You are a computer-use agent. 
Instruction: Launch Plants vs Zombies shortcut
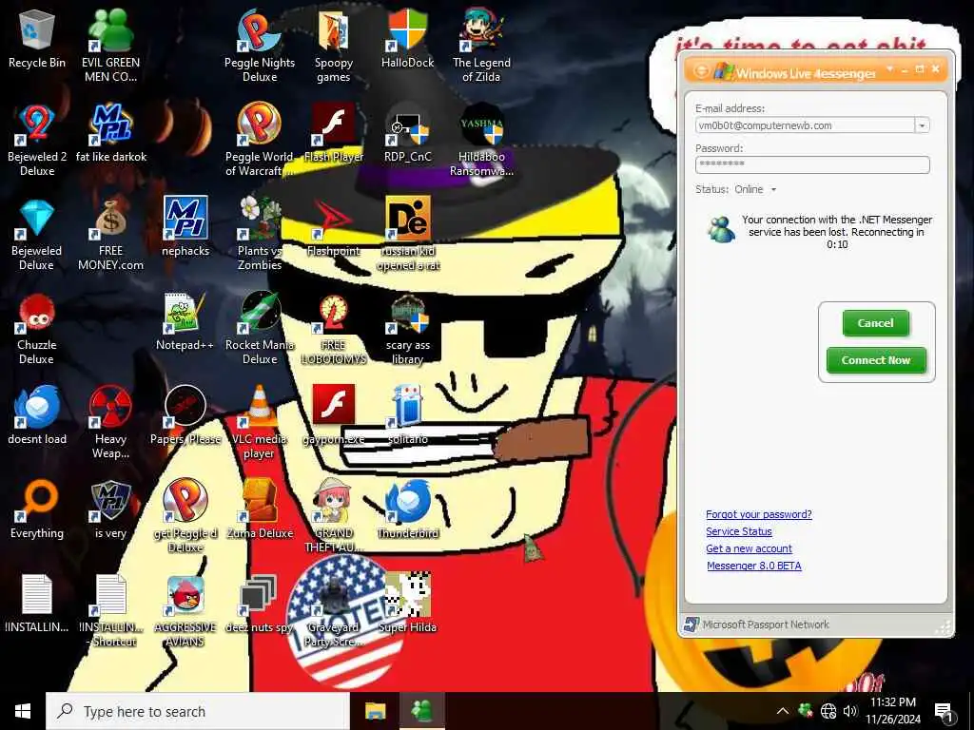260,234
